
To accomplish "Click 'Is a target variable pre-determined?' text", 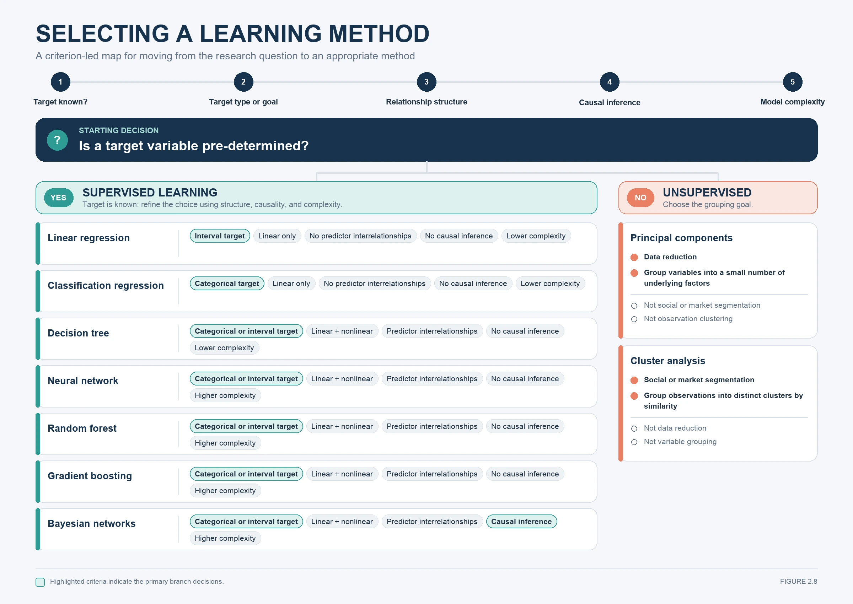I will (x=194, y=146).
